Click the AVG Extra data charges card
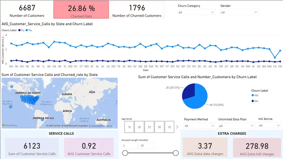 [205, 147]
